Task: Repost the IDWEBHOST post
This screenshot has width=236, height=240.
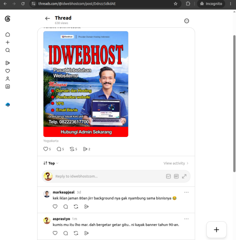Action: (72, 149)
